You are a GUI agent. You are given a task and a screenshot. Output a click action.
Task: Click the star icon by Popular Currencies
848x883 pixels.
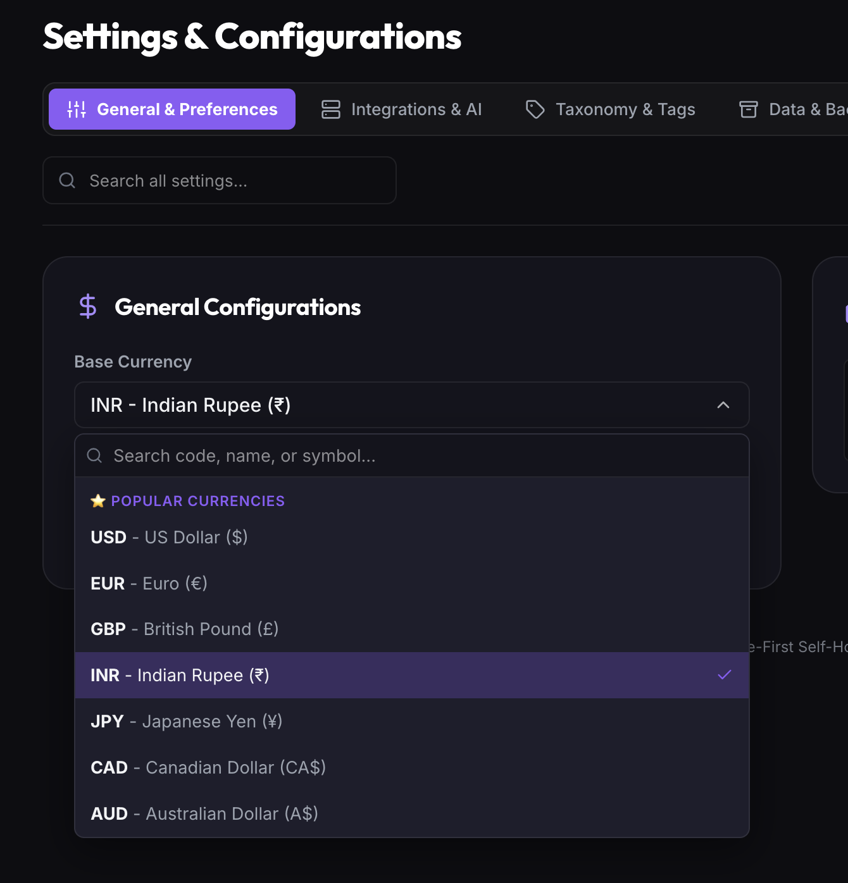click(98, 501)
